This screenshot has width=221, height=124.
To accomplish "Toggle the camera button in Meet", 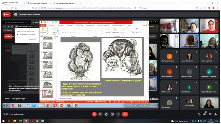I will (100, 114).
